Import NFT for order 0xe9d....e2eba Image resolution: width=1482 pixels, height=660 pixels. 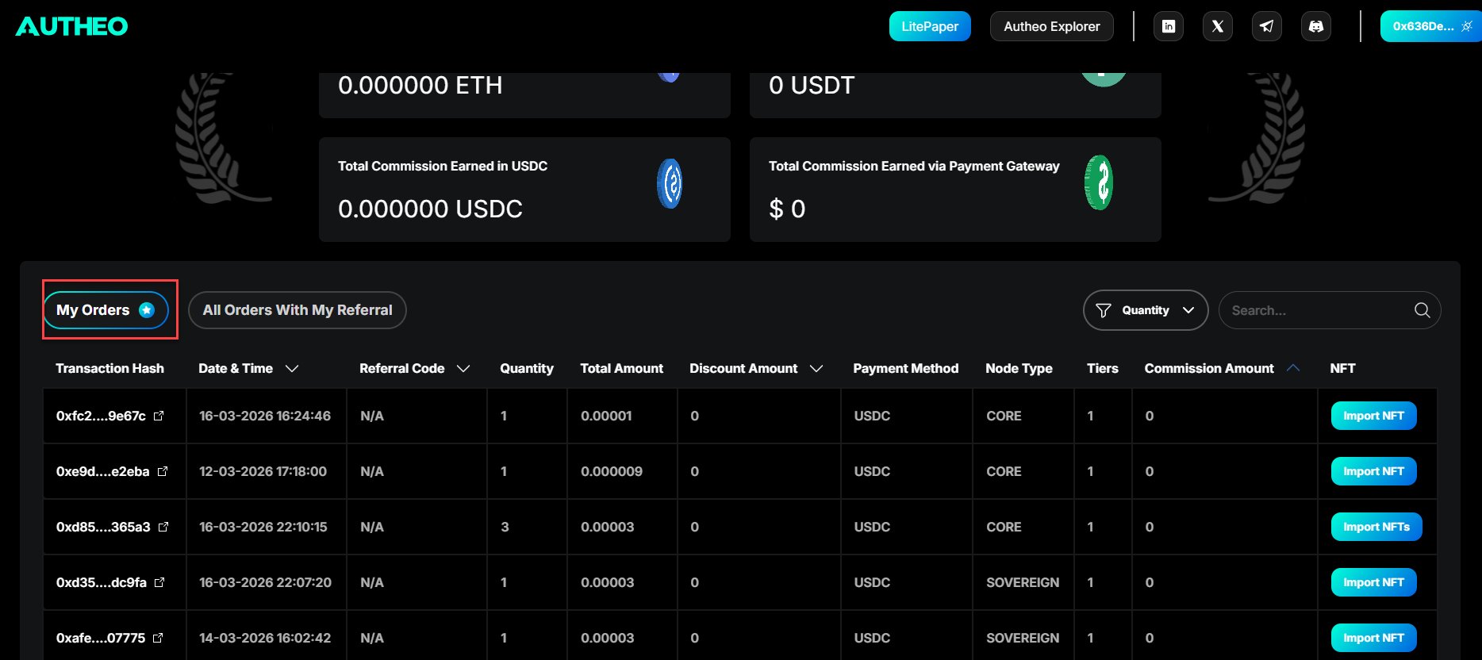pos(1373,471)
